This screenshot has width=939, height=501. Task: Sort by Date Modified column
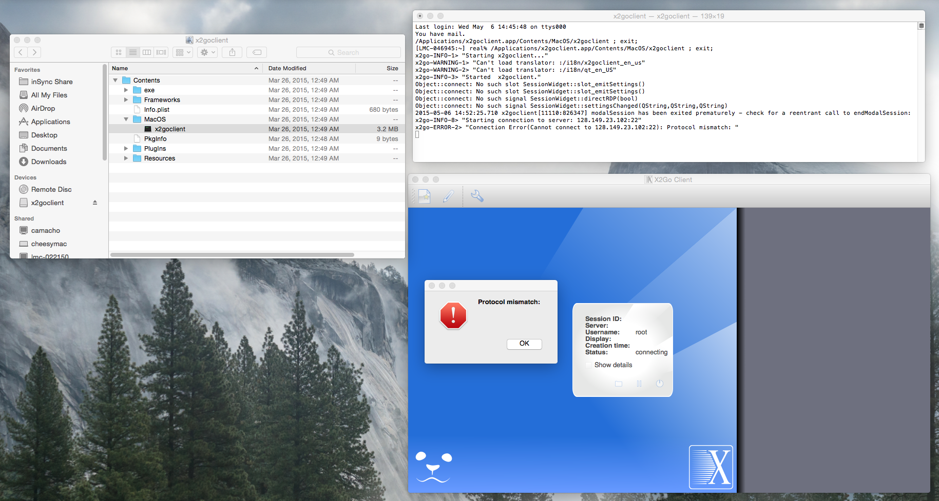309,68
